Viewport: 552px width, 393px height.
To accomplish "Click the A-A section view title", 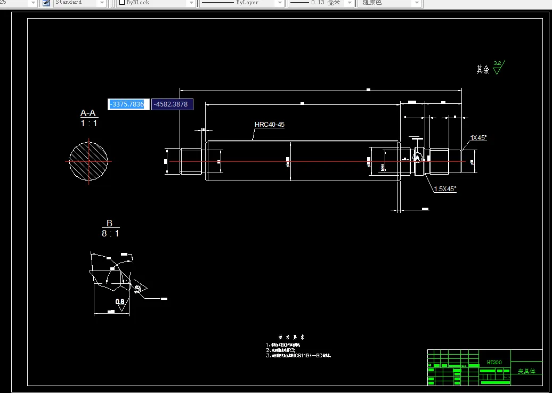I will 88,113.
